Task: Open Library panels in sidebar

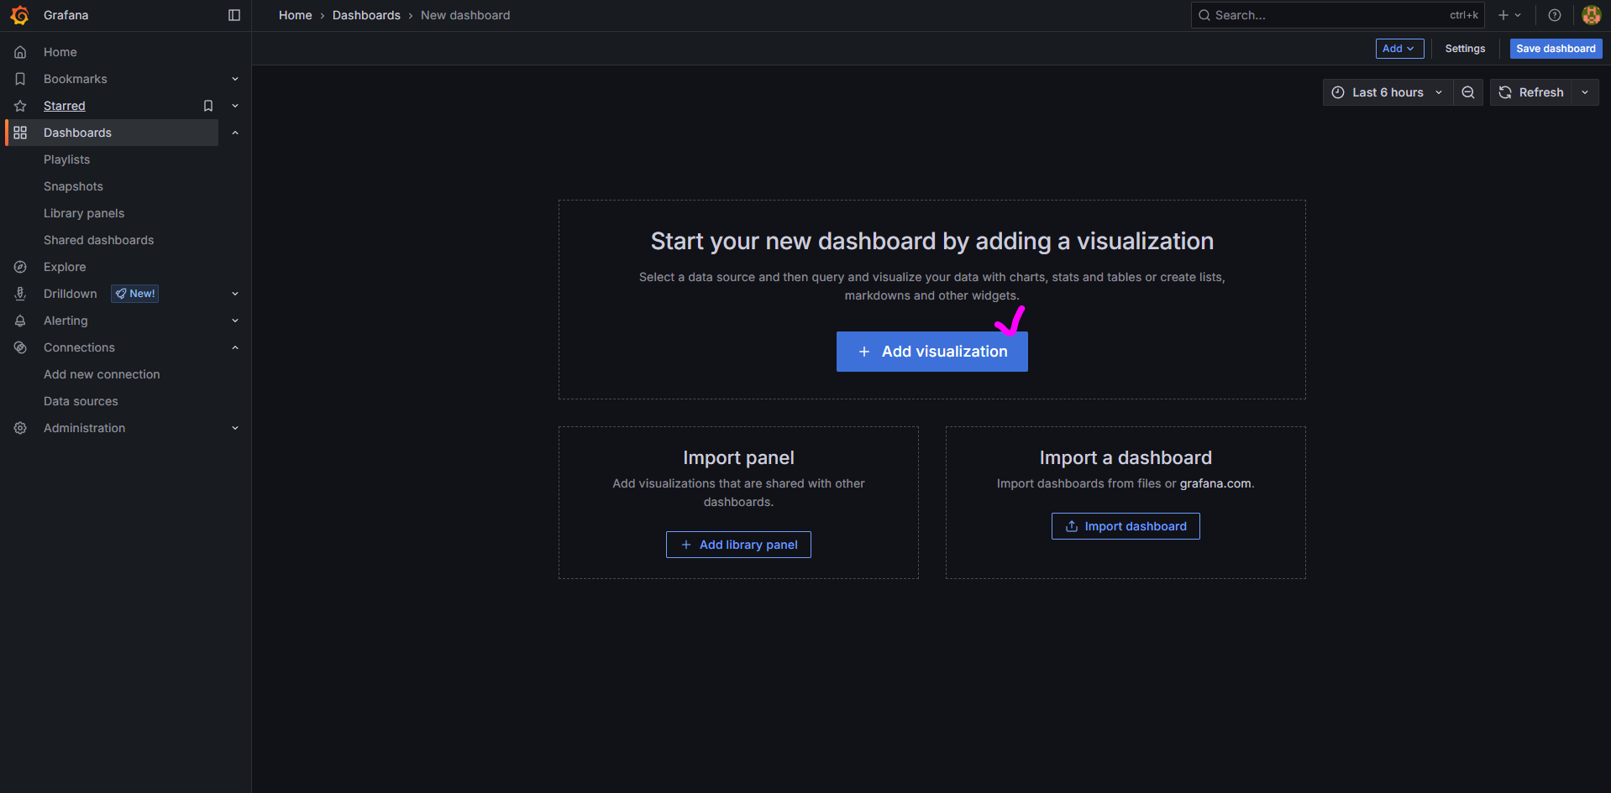Action: coord(84,213)
